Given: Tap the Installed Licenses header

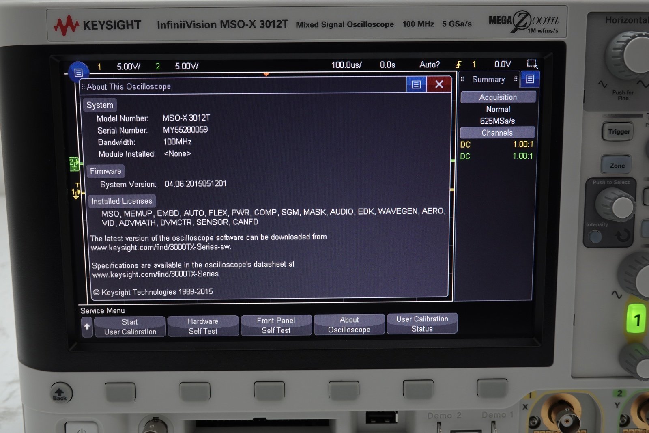Looking at the screenshot, I should point(122,201).
